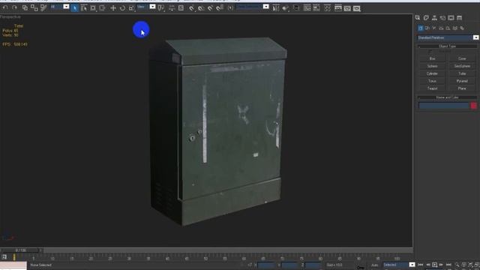Image resolution: width=480 pixels, height=270 pixels.
Task: Open the Rendered Frame Window icon
Action: [347, 8]
